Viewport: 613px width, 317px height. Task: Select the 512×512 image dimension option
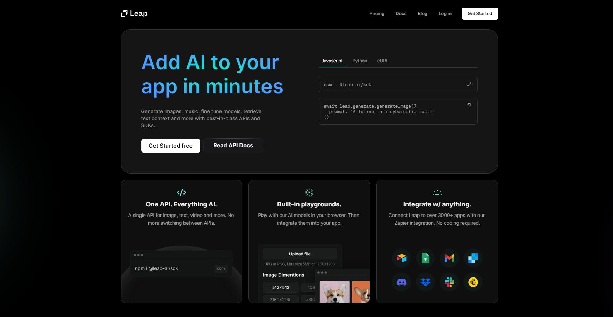pyautogui.click(x=281, y=288)
